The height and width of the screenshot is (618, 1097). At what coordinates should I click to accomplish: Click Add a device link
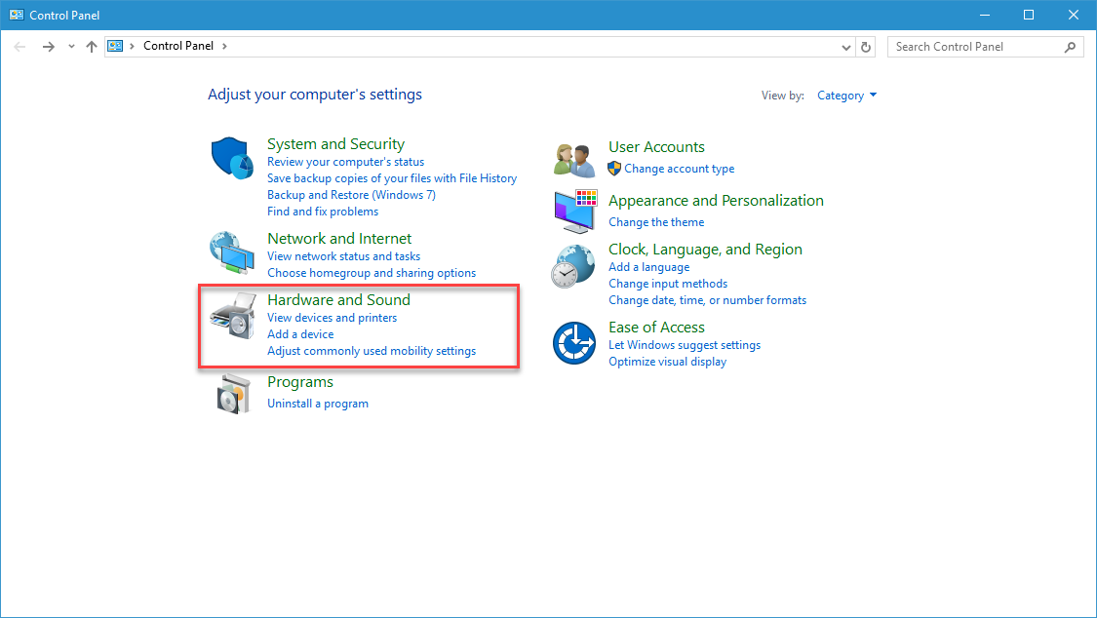tap(300, 335)
